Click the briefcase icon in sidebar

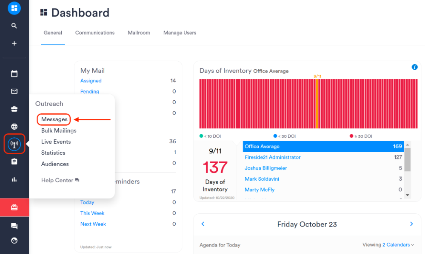(x=14, y=109)
